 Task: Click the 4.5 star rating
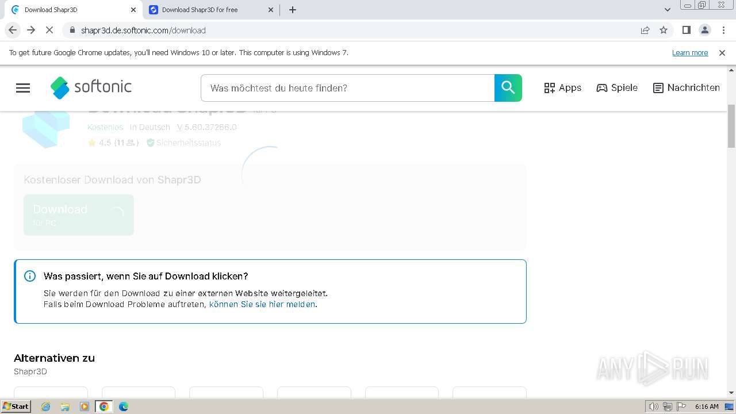pos(113,143)
